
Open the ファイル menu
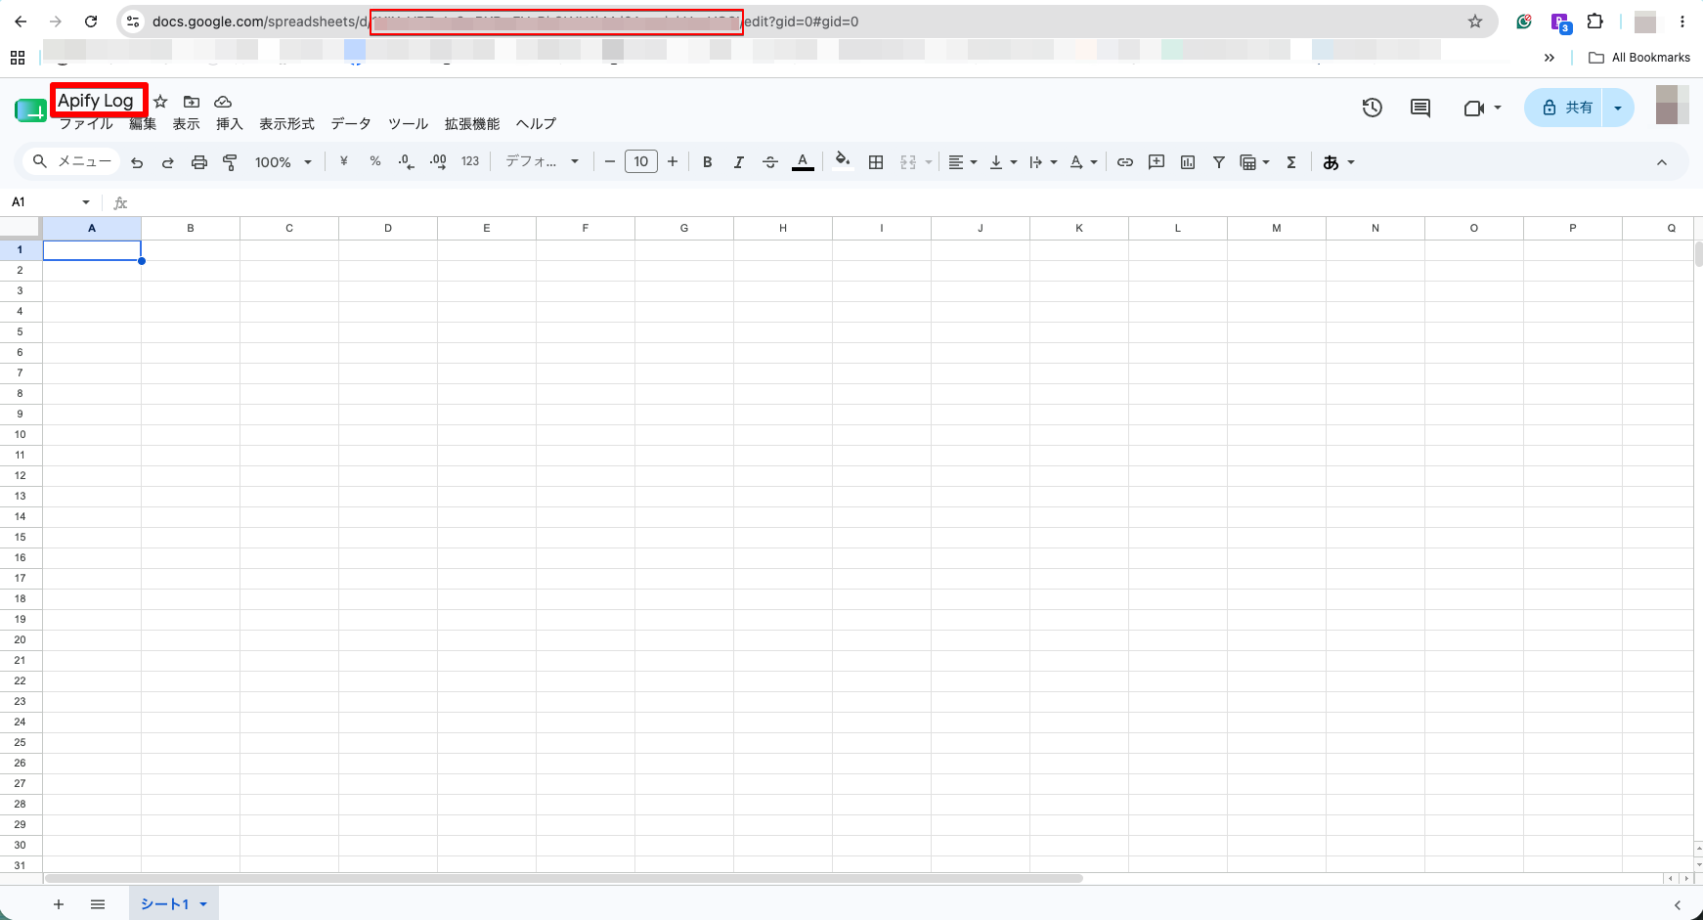[86, 124]
